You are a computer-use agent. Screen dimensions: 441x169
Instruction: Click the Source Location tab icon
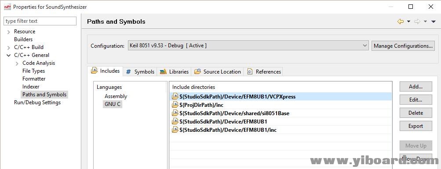point(198,71)
